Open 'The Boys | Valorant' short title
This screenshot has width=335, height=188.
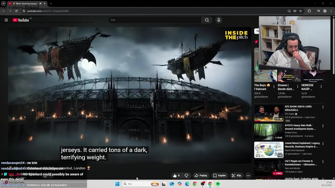click(x=262, y=87)
